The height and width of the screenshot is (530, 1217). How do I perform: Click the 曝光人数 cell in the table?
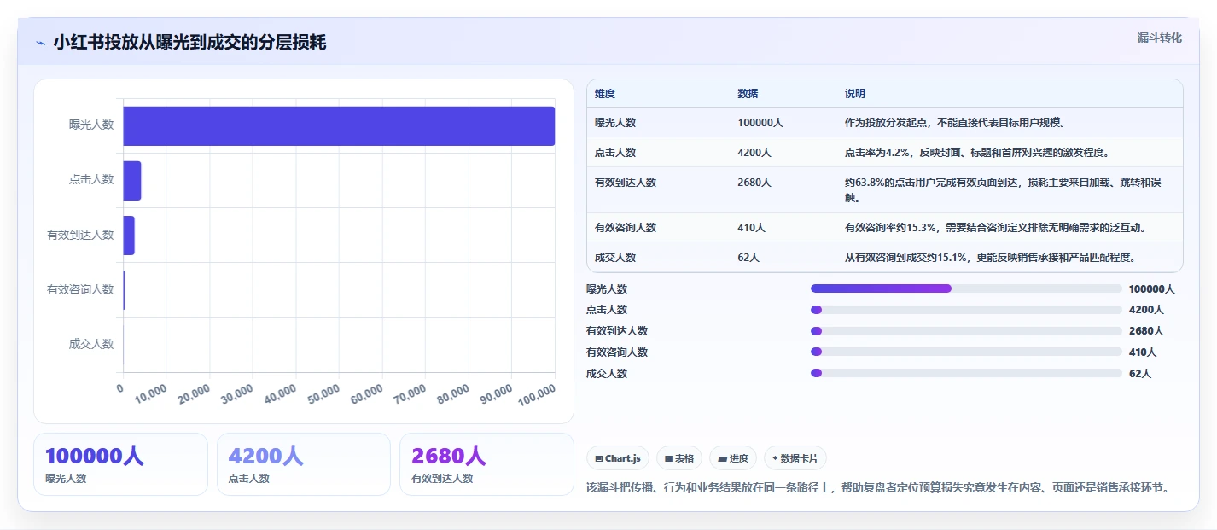tap(615, 123)
